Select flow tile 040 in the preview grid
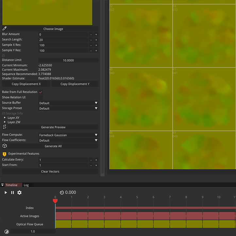Viewport: 236px width, 236px height. pyautogui.click(x=141, y=99)
